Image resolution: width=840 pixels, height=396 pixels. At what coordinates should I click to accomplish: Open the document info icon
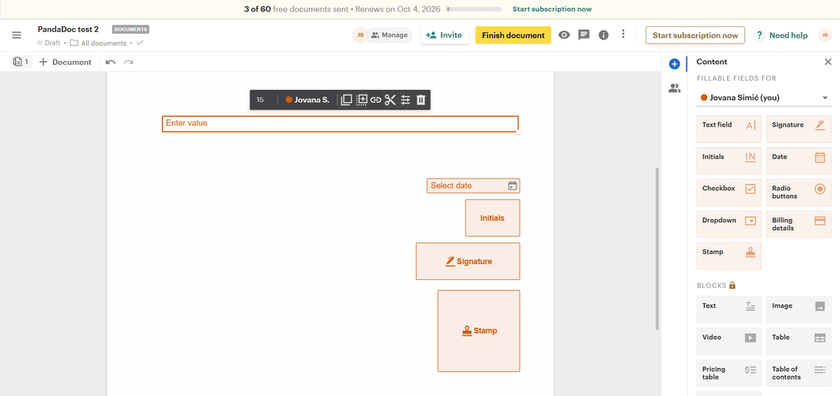click(604, 35)
